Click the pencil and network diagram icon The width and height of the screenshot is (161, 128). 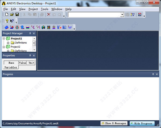(x=133, y=14)
